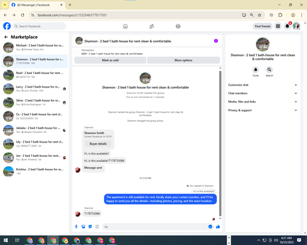Click More options button
The height and width of the screenshot is (245, 307).
click(184, 60)
